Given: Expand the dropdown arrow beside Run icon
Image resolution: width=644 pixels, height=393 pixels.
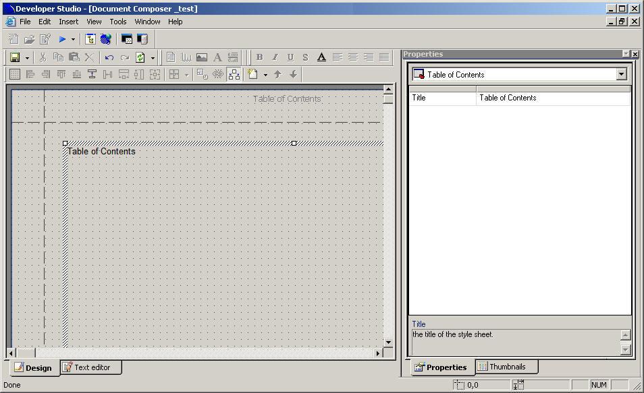Looking at the screenshot, I should (x=73, y=40).
